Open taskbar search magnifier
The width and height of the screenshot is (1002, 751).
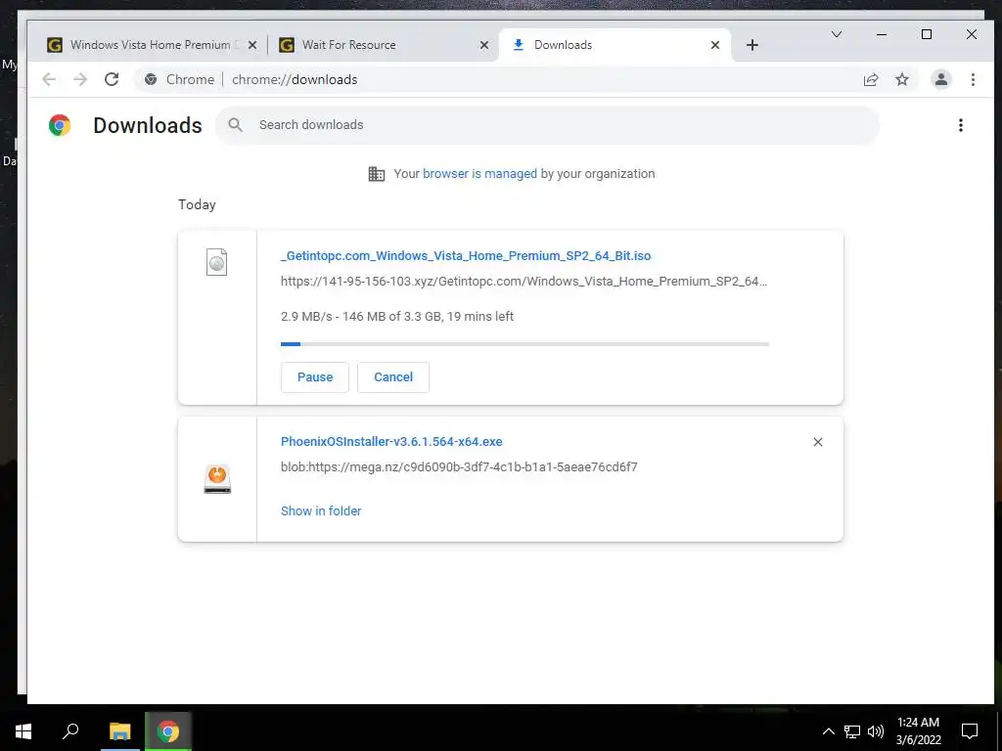click(x=70, y=731)
